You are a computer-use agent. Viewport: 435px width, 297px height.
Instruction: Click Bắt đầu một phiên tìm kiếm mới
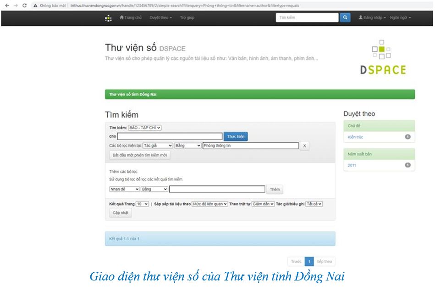point(140,155)
